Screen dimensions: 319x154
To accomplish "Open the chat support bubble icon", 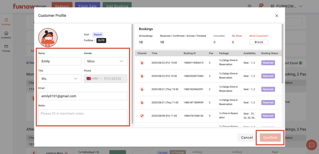I will pos(312,145).
